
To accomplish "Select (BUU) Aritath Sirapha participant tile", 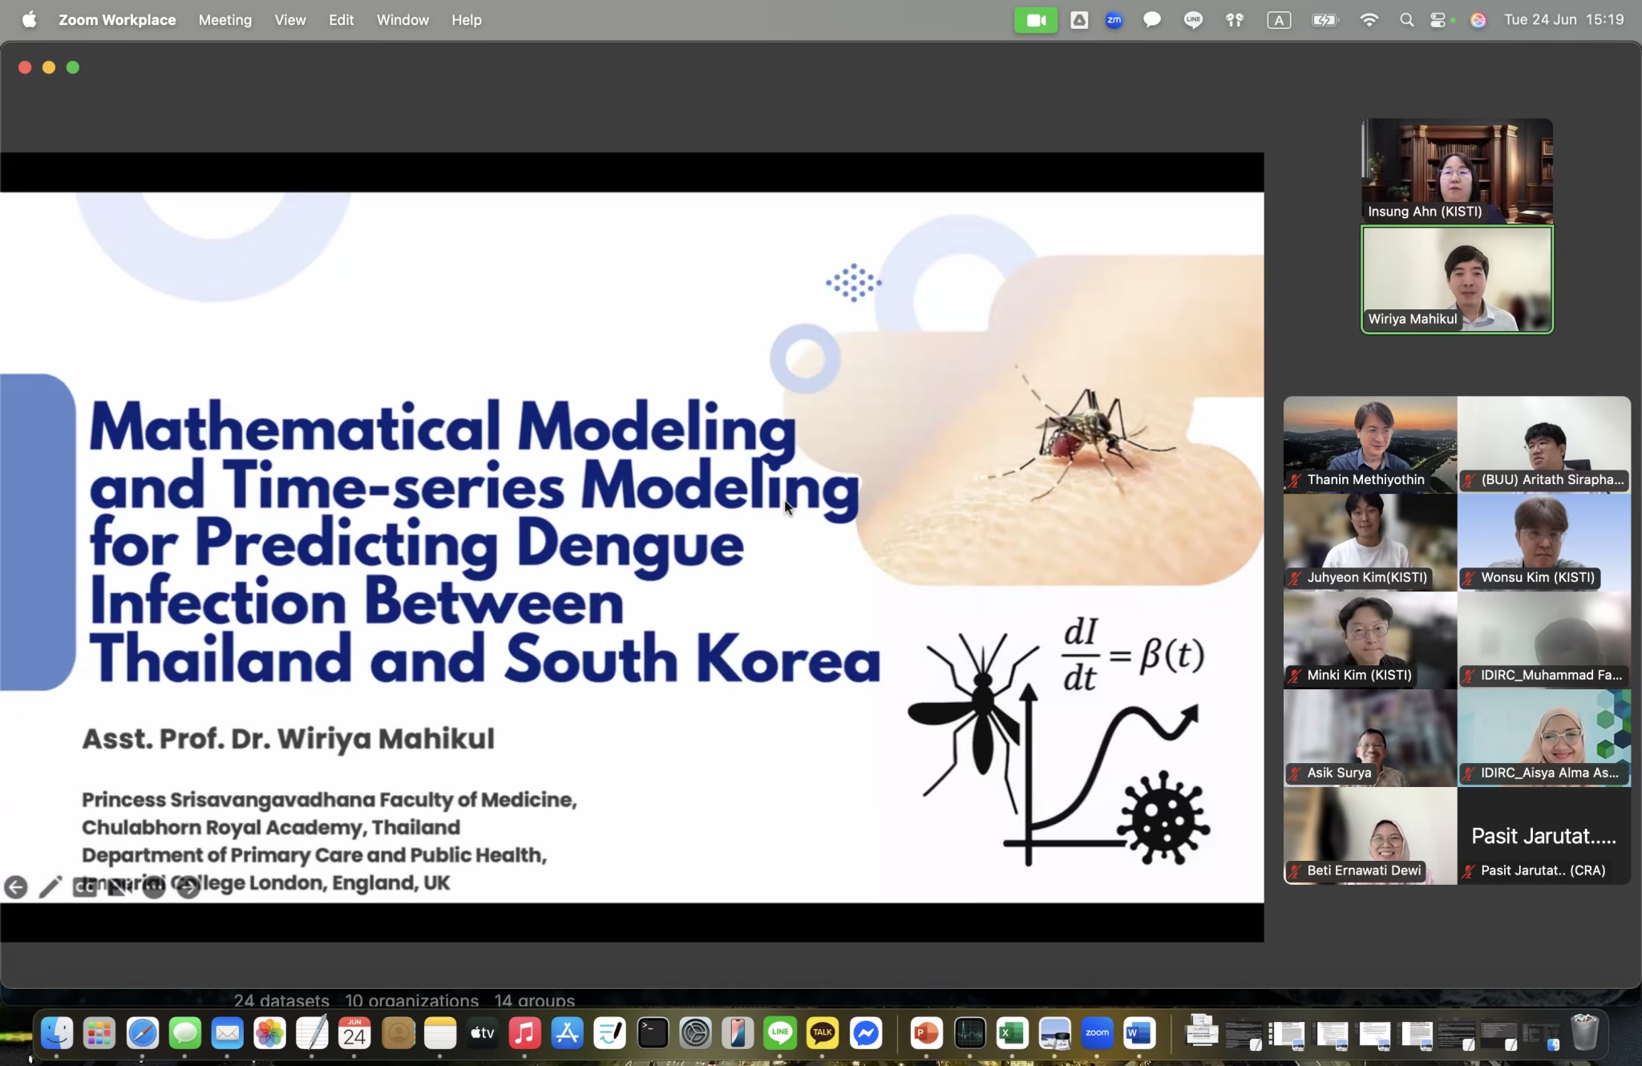I will 1544,444.
